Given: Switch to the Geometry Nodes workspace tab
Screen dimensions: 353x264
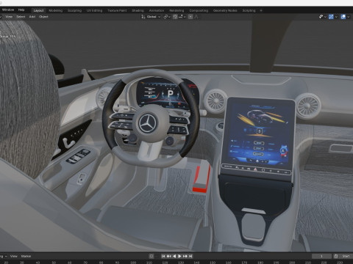Looking at the screenshot, I should (x=225, y=10).
